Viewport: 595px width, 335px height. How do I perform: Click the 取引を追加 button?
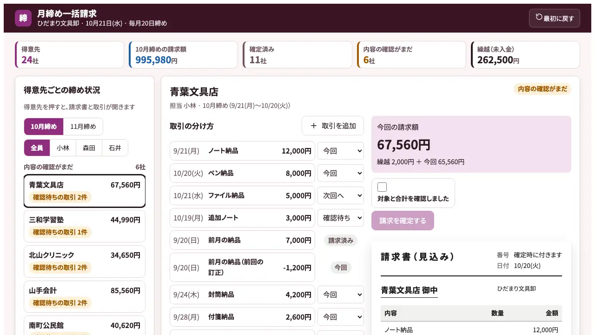[x=333, y=126]
